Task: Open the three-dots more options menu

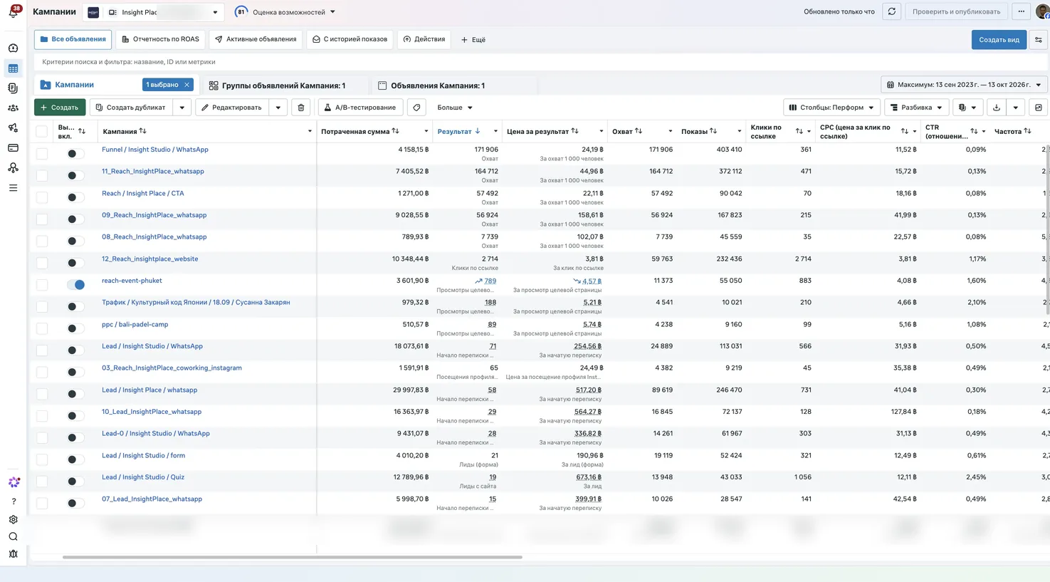Action: pos(1021,11)
